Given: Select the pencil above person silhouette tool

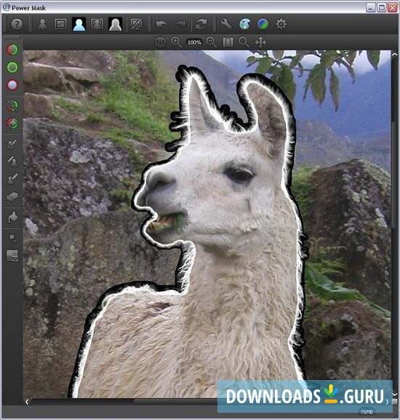Looking at the screenshot, I should 12,162.
